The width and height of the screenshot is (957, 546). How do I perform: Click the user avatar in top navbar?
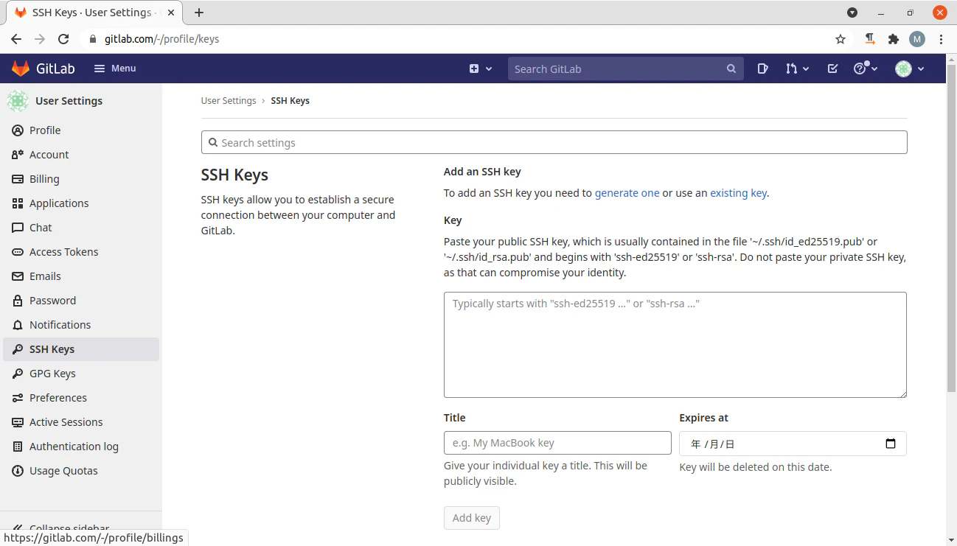coord(903,69)
